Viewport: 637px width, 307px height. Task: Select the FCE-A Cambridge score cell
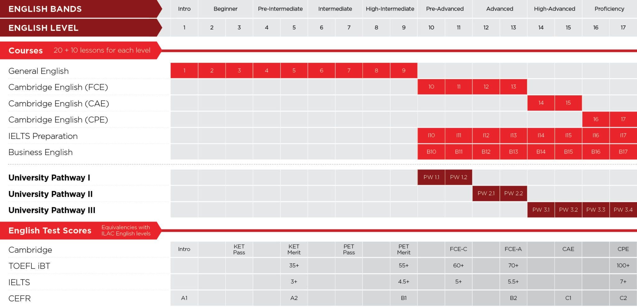(513, 249)
